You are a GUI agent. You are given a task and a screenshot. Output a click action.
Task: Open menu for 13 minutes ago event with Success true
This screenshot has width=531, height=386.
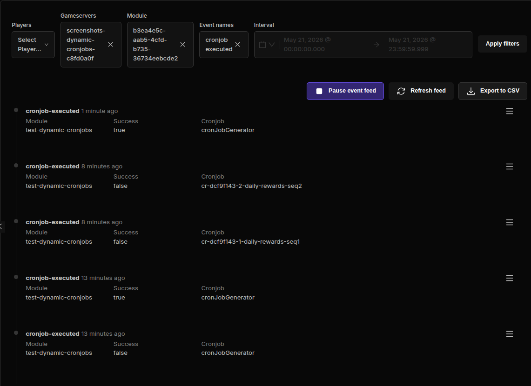[509, 278]
